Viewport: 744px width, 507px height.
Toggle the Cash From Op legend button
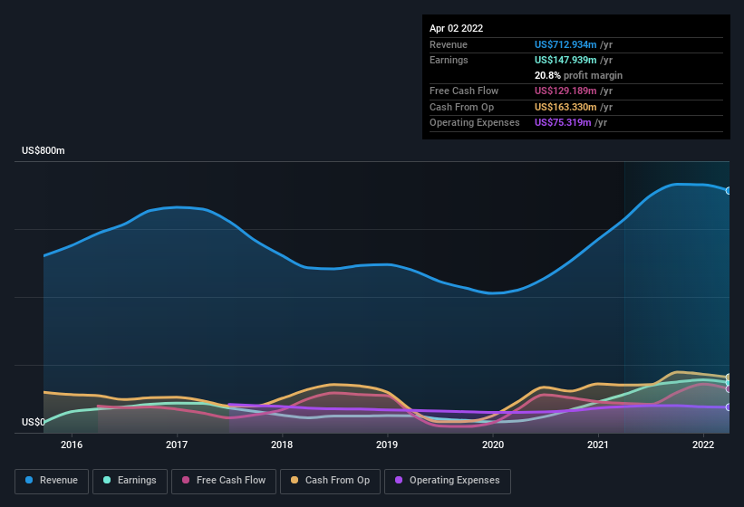(x=330, y=481)
